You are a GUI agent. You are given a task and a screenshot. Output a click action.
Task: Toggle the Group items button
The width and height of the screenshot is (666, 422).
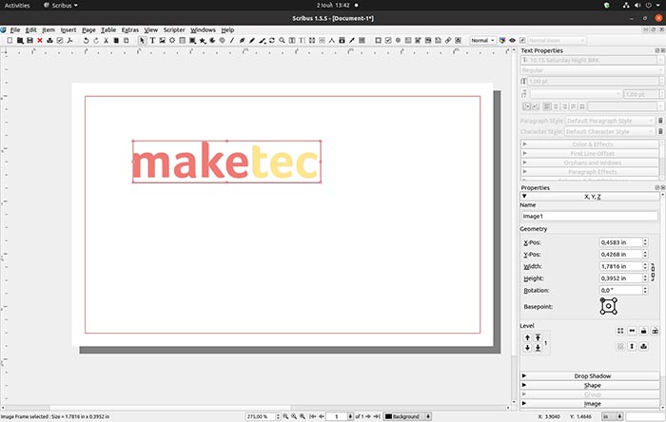620,331
